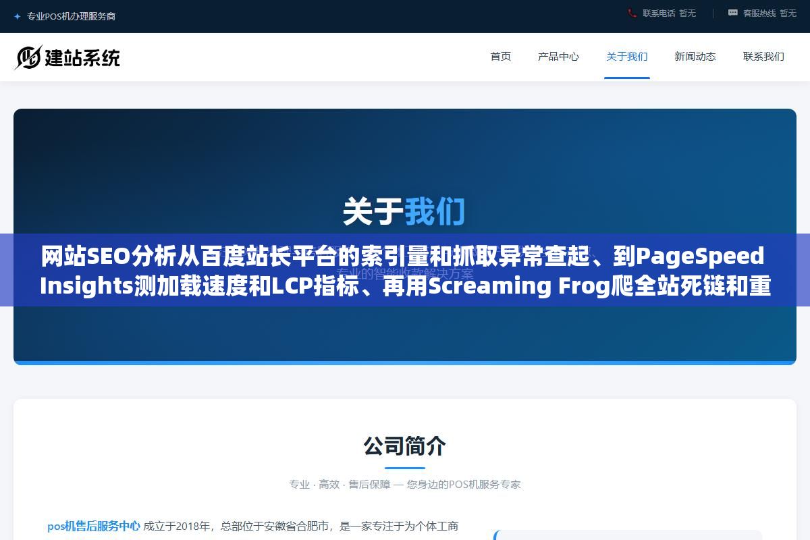The height and width of the screenshot is (540, 810).
Task: Click 专业POS机办理服务商 header text
Action: click(x=71, y=16)
